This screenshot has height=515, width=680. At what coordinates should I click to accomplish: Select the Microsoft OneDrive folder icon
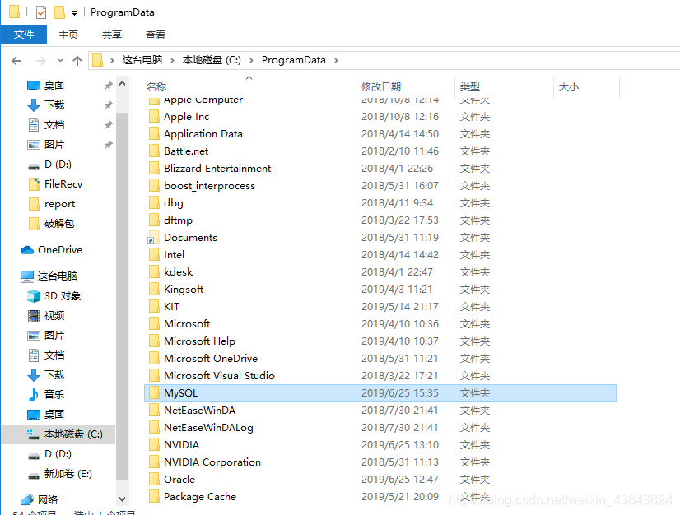pyautogui.click(x=153, y=359)
